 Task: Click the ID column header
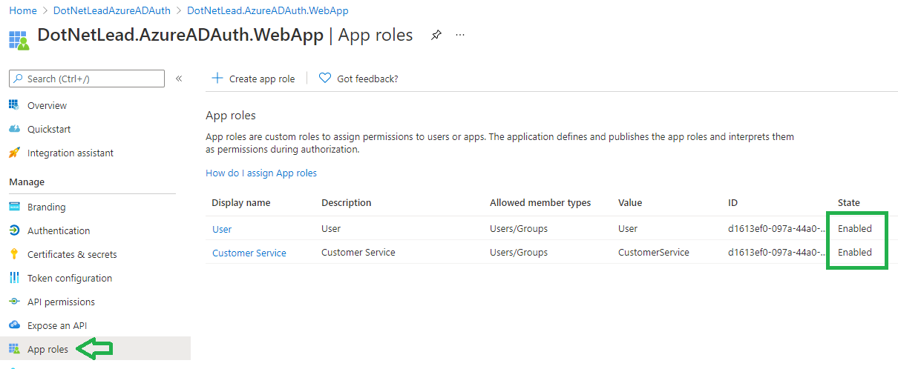click(733, 202)
